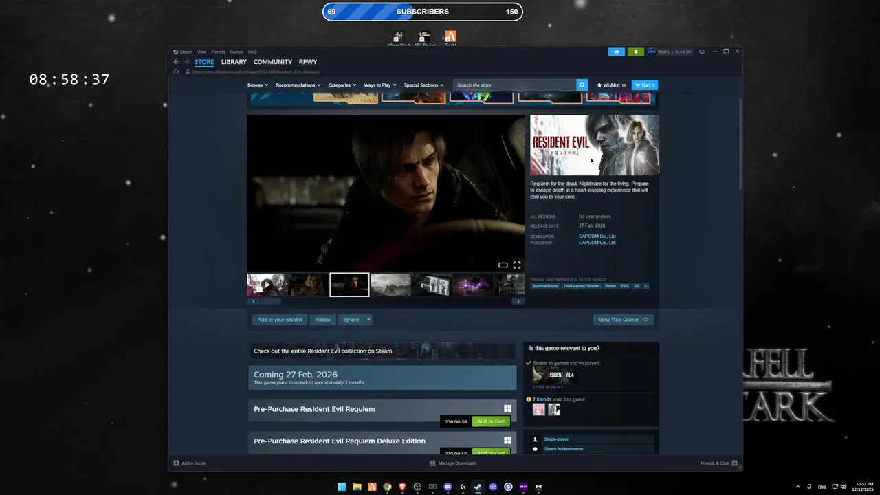
Task: Switch to the LIBRARY tab
Action: click(x=234, y=62)
